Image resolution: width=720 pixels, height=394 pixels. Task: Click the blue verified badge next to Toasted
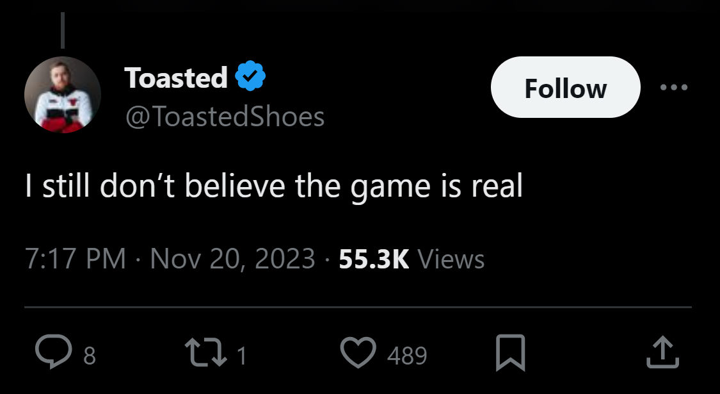[x=250, y=75]
